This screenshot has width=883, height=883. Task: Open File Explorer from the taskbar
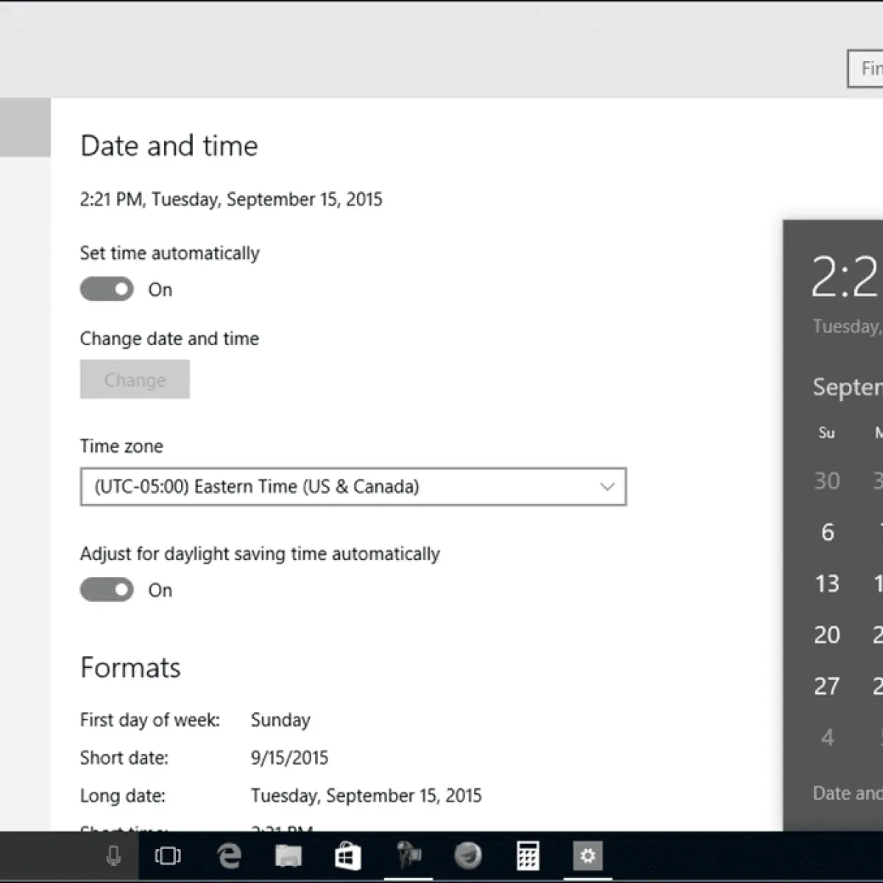[x=288, y=856]
